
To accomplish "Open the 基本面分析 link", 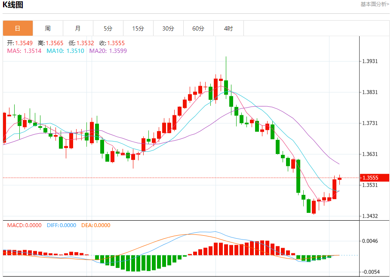I will point(375,4).
